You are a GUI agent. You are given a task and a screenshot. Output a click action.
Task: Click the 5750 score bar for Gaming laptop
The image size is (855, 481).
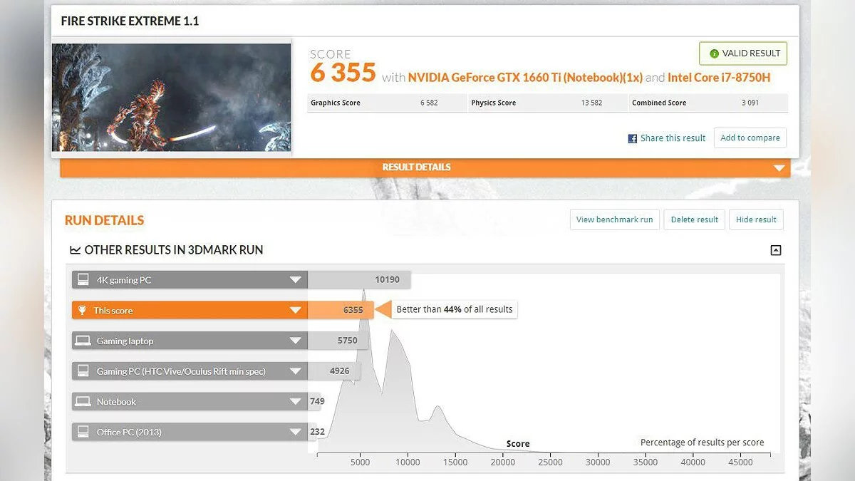[x=338, y=341]
